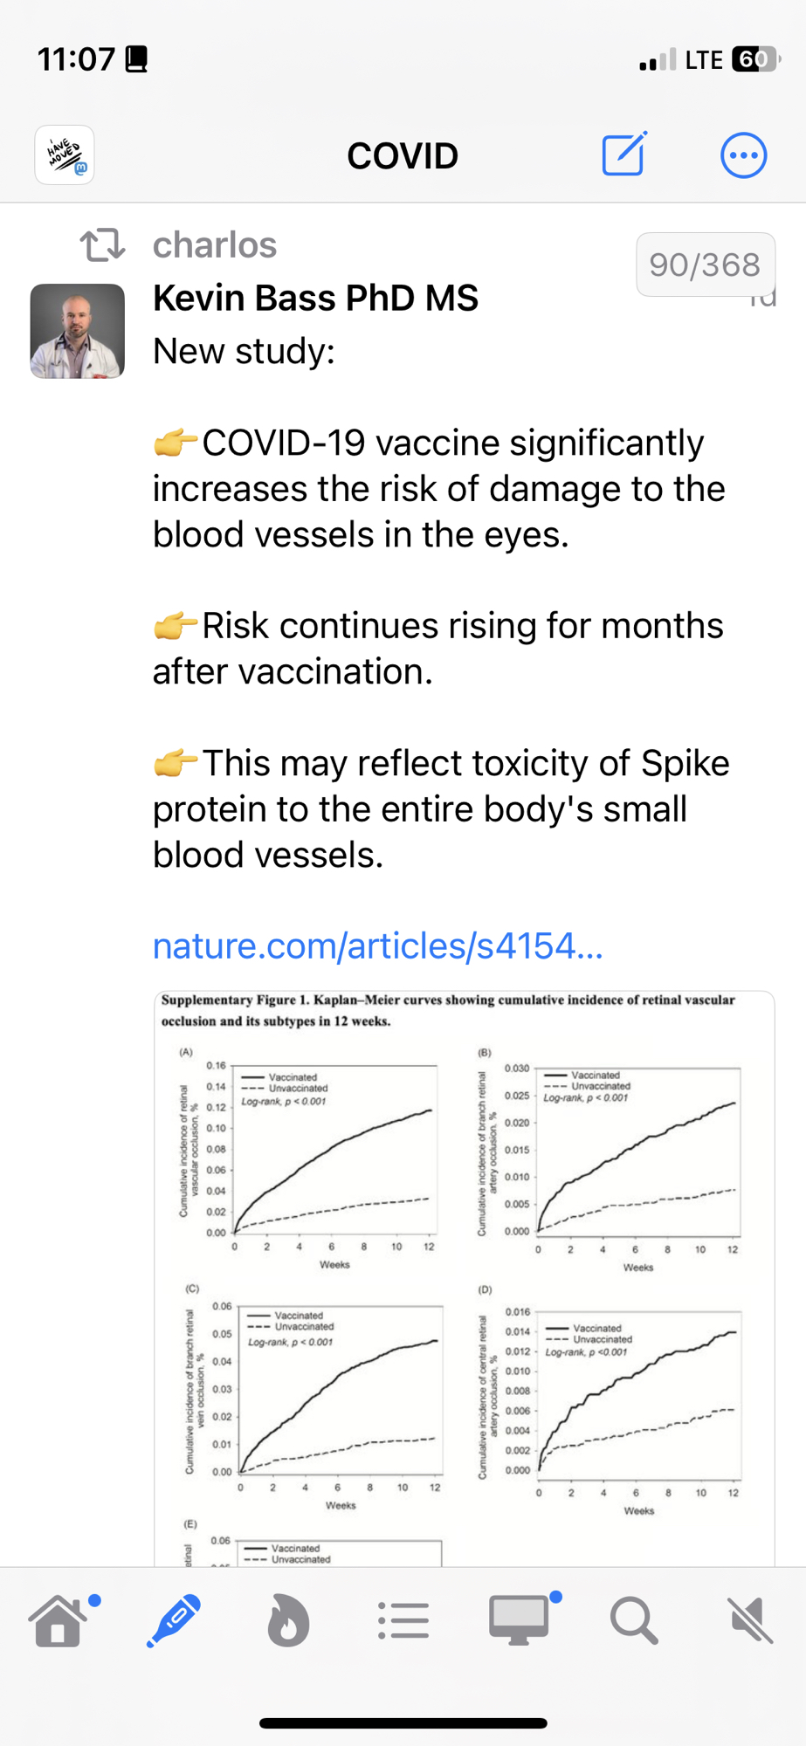Image resolution: width=806 pixels, height=1746 pixels.
Task: Tap the boost retweet arrows icon
Action: tap(103, 245)
